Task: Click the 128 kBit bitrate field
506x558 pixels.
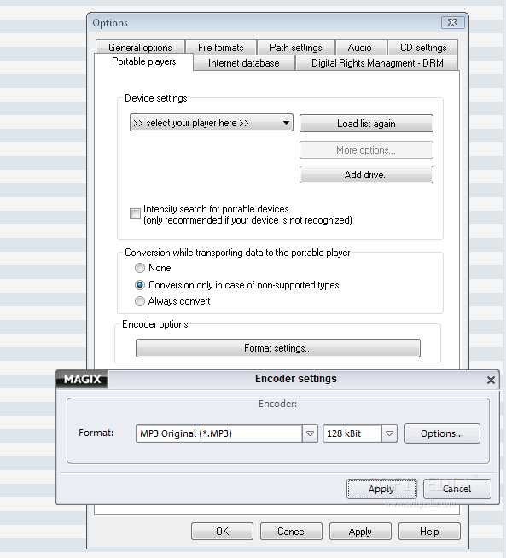Action: click(352, 433)
